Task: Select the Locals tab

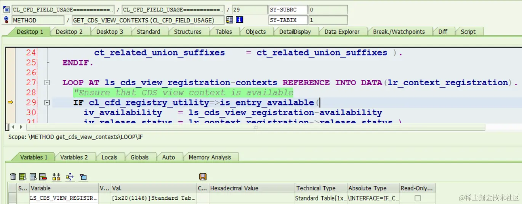Action: 109,157
